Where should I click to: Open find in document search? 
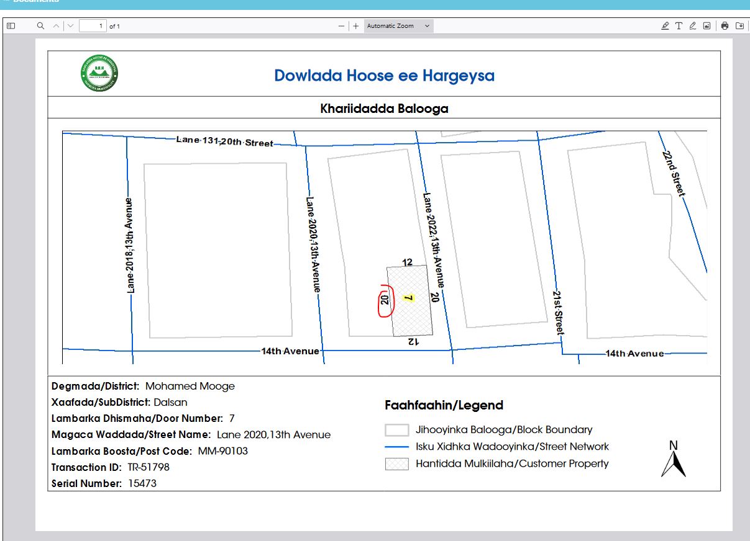click(x=41, y=26)
